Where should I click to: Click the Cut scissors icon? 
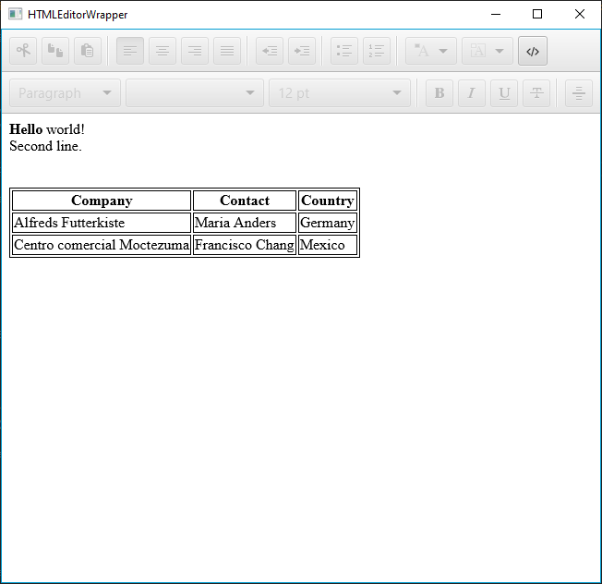[23, 51]
